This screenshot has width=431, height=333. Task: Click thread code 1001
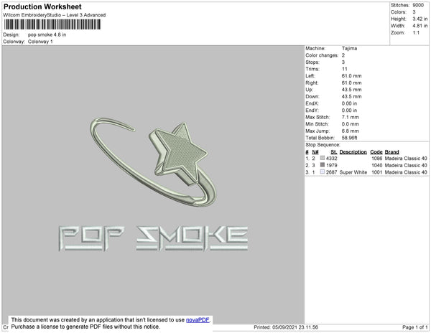pos(377,172)
